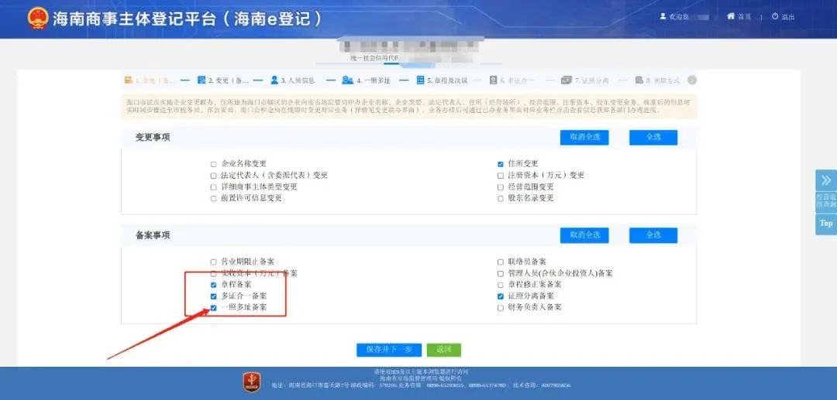Click the home (首页) house icon

730,16
